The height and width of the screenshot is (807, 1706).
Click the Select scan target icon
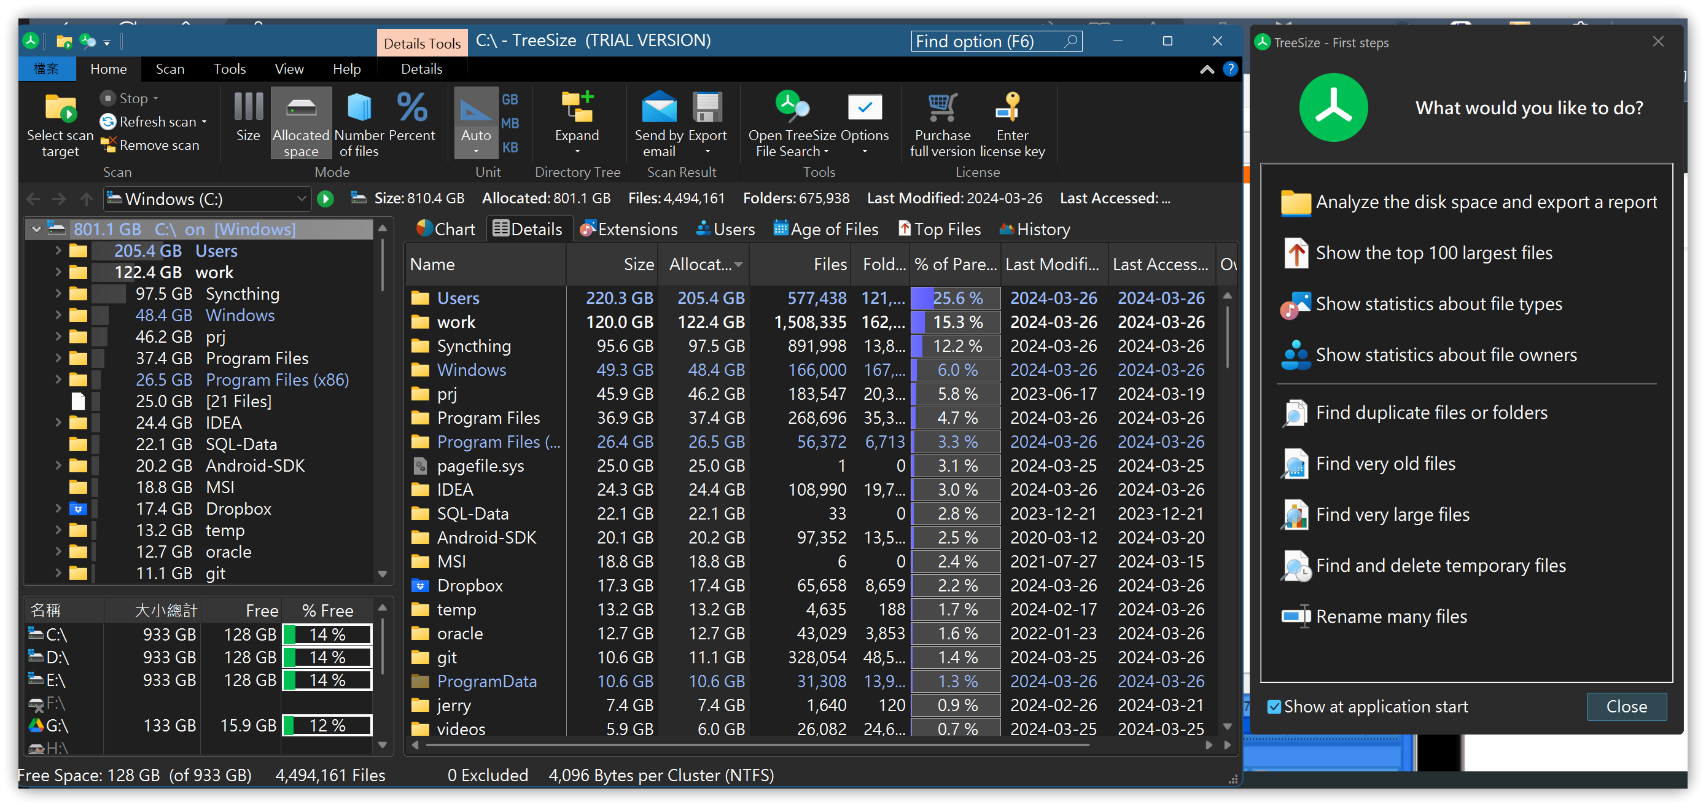pyautogui.click(x=60, y=109)
